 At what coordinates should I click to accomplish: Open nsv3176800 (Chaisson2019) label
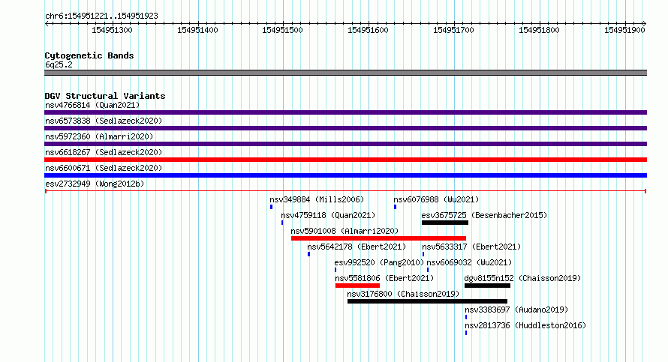tap(403, 294)
